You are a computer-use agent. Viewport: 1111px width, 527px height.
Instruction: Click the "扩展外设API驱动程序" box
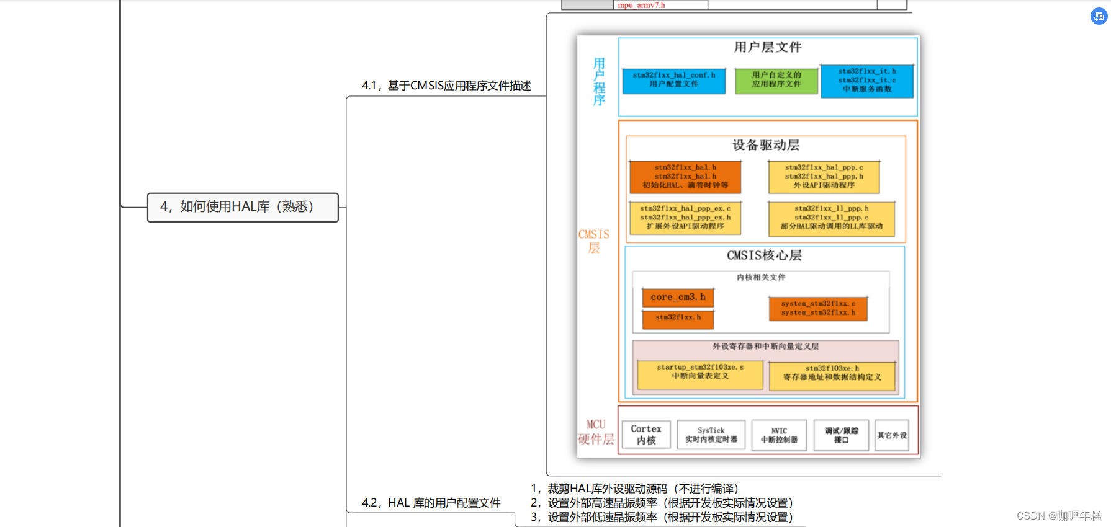(x=685, y=218)
